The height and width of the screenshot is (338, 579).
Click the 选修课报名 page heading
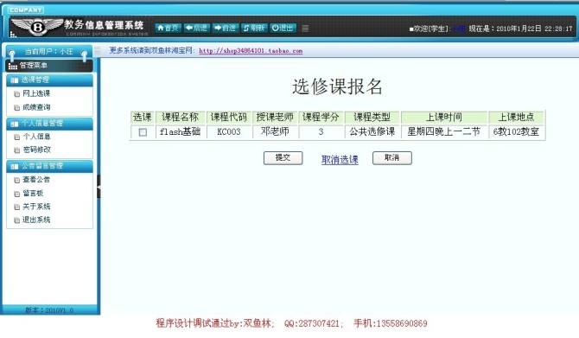337,86
